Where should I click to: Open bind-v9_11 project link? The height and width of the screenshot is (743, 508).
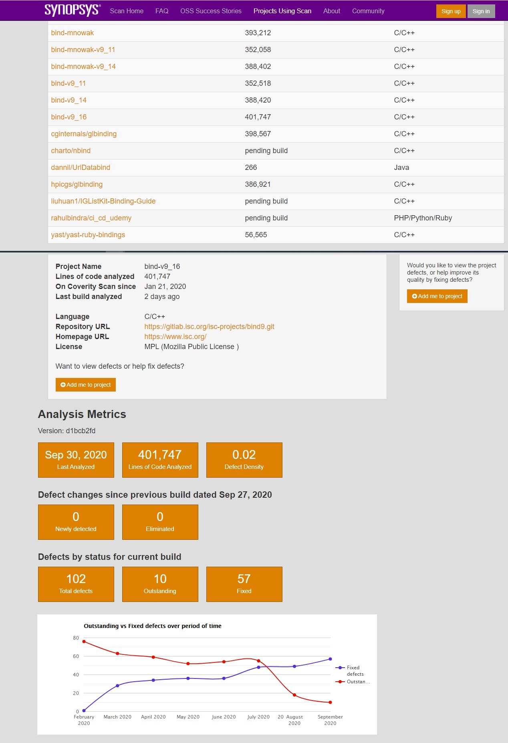point(69,83)
